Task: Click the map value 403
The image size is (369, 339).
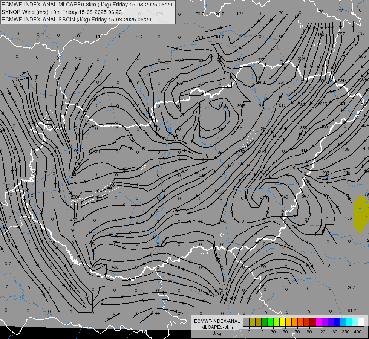Action: (115, 267)
